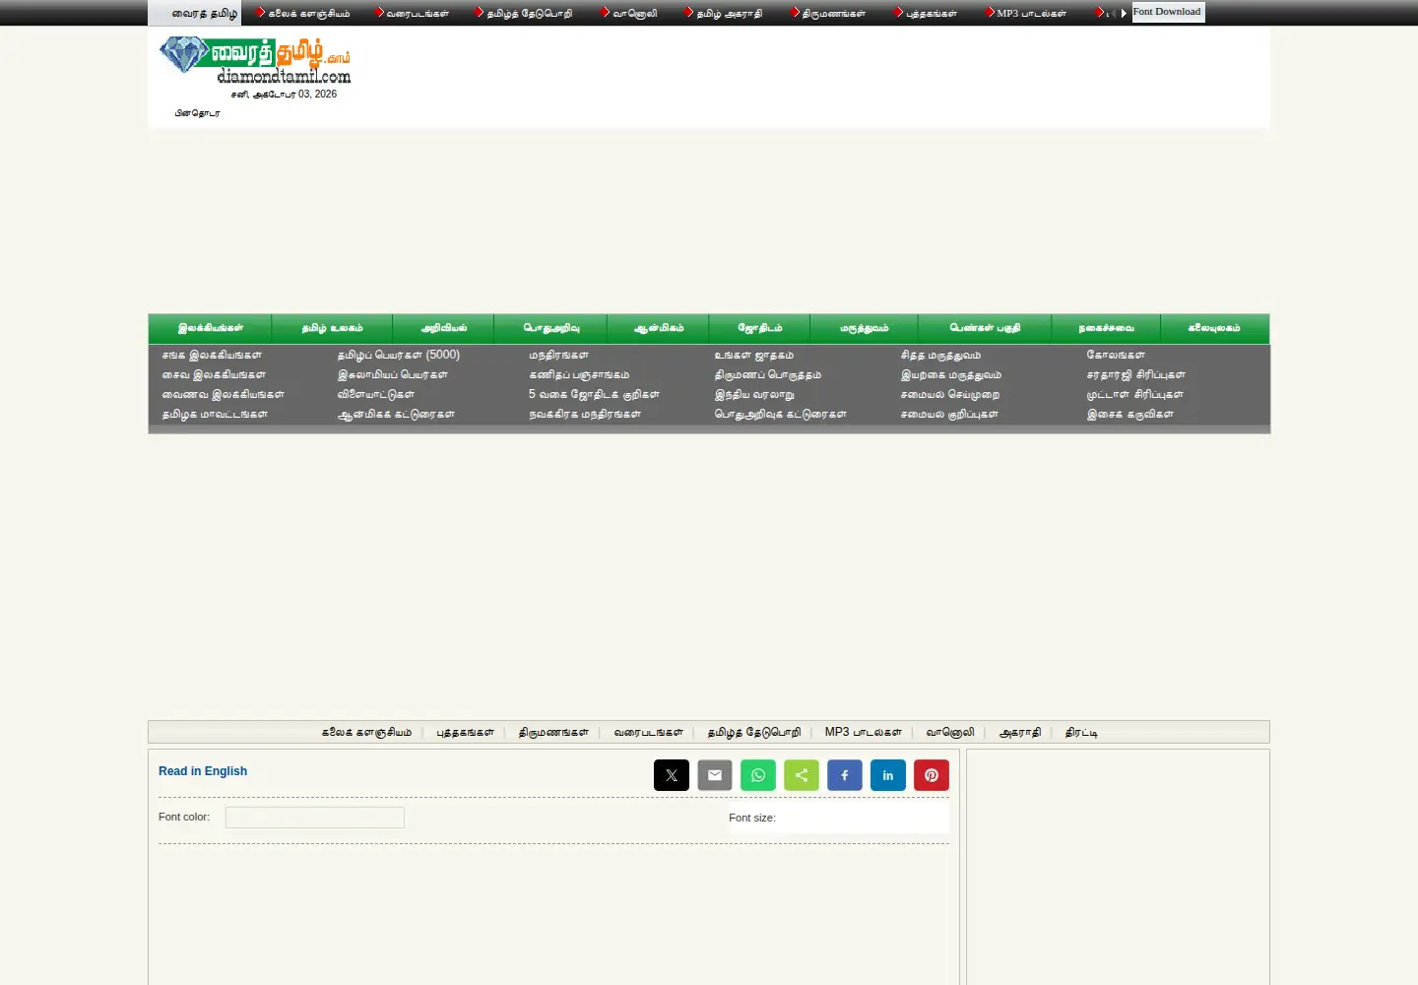Click திரட்டி in the beige link bar
1418x985 pixels.
1081,732
